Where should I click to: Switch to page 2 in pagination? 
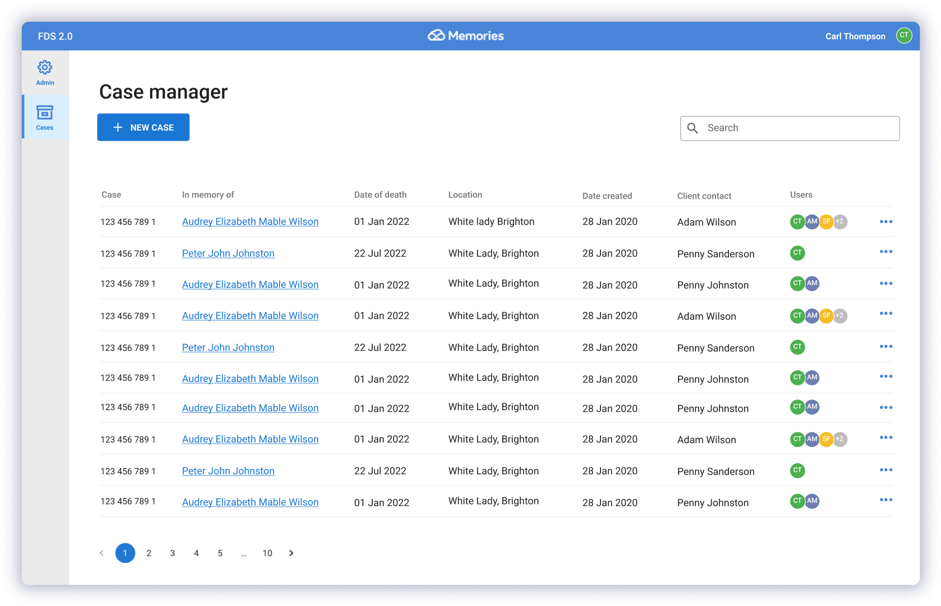click(x=149, y=553)
